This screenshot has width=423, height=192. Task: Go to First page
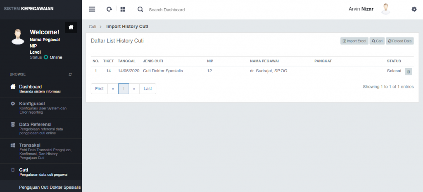click(x=99, y=89)
